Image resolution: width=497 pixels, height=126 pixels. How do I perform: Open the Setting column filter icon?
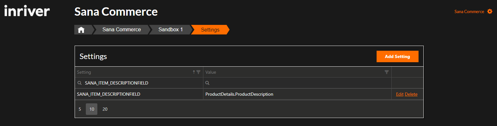[x=198, y=72]
